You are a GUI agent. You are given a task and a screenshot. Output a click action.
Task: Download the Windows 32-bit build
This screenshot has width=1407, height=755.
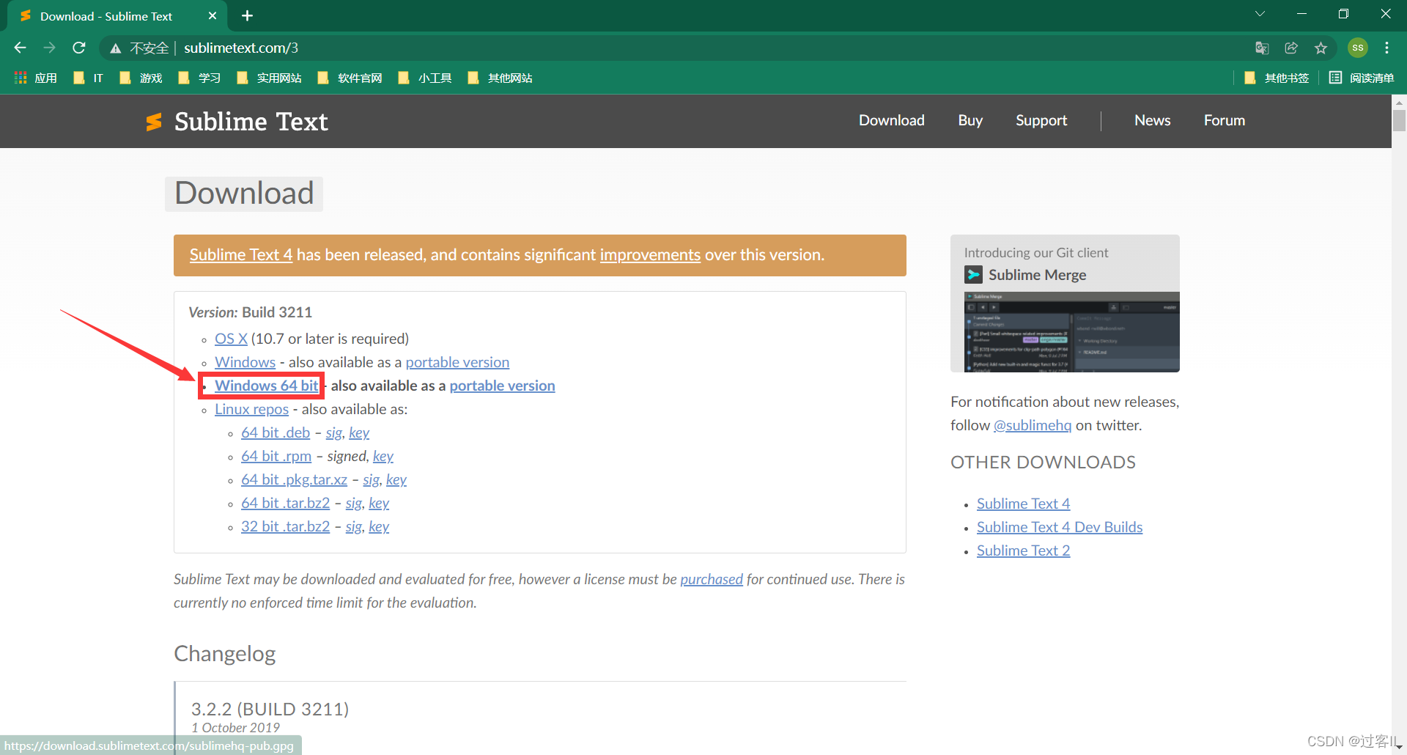click(x=245, y=362)
